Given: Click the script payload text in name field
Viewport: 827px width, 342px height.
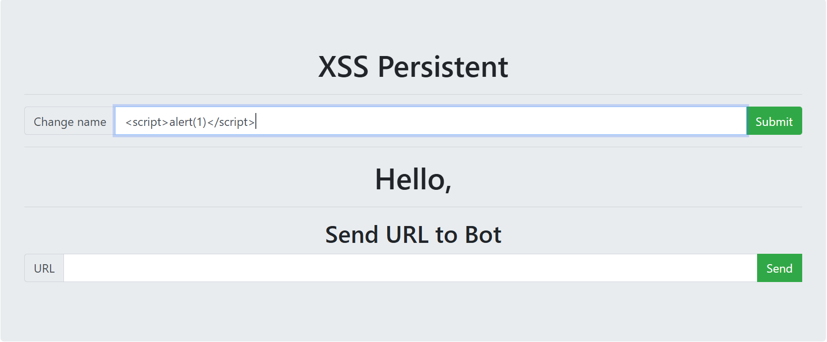Looking at the screenshot, I should (190, 122).
